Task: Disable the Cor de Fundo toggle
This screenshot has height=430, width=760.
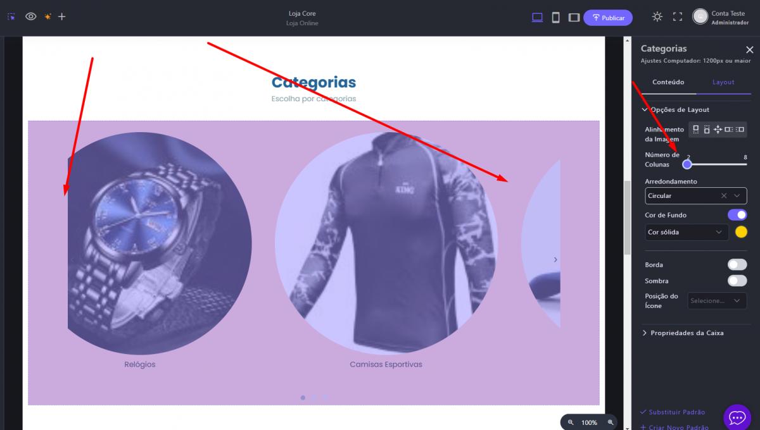Action: [x=737, y=215]
